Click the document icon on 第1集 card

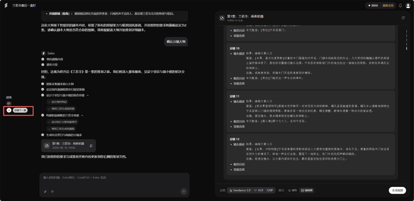(47, 146)
